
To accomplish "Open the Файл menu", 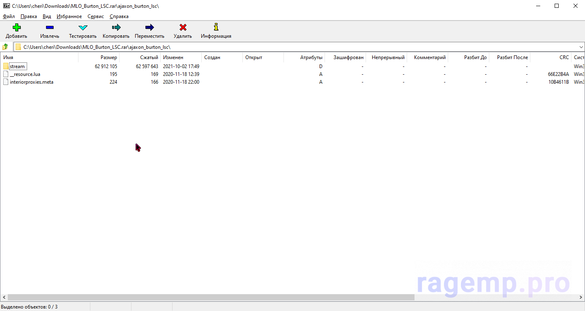I will point(9,16).
